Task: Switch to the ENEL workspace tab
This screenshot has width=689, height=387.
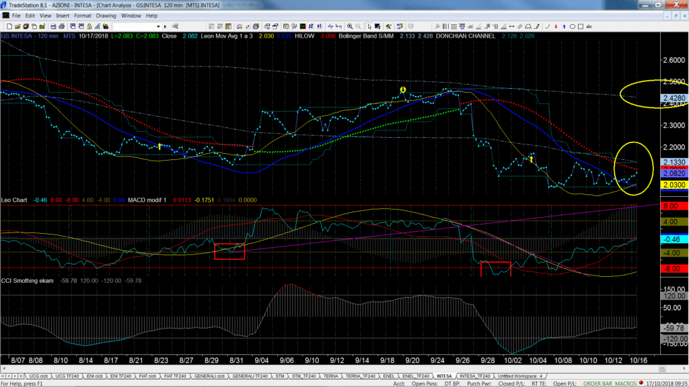Action: point(388,376)
